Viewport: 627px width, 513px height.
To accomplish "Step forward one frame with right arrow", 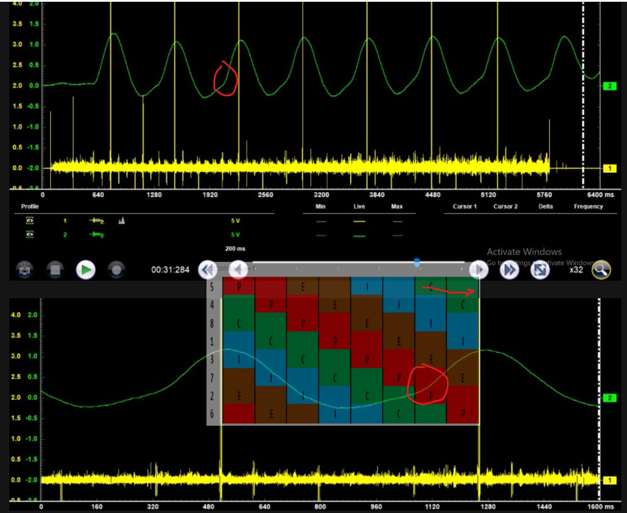I will coord(479,270).
